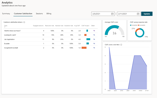Switch to the Sessions tab

(x=39, y=14)
